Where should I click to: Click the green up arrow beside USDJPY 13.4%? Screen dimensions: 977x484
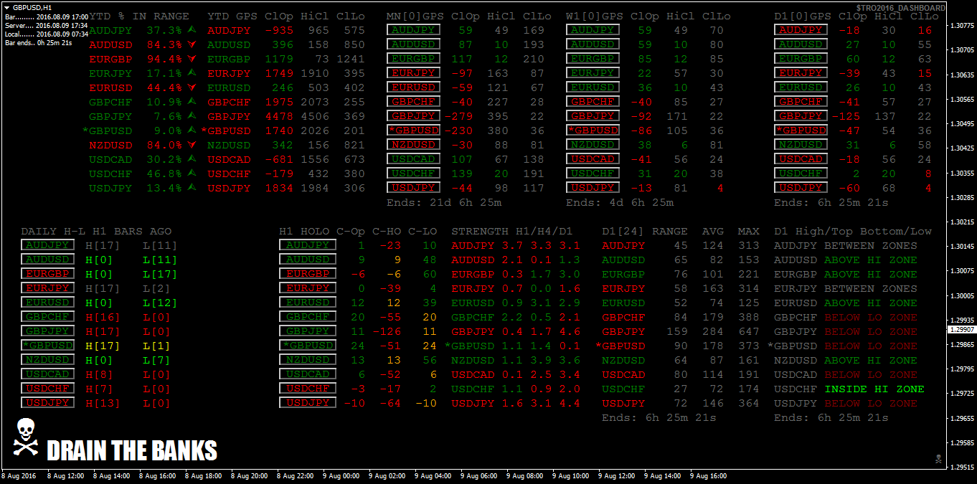coord(192,188)
